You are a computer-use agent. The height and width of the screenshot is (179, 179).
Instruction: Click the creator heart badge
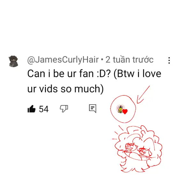(x=122, y=109)
